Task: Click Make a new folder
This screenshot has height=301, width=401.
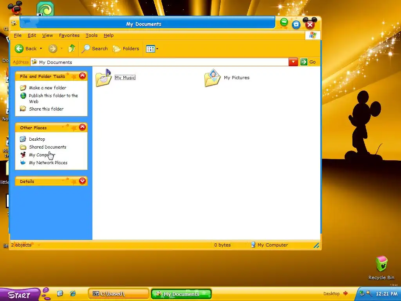Action: (x=47, y=88)
